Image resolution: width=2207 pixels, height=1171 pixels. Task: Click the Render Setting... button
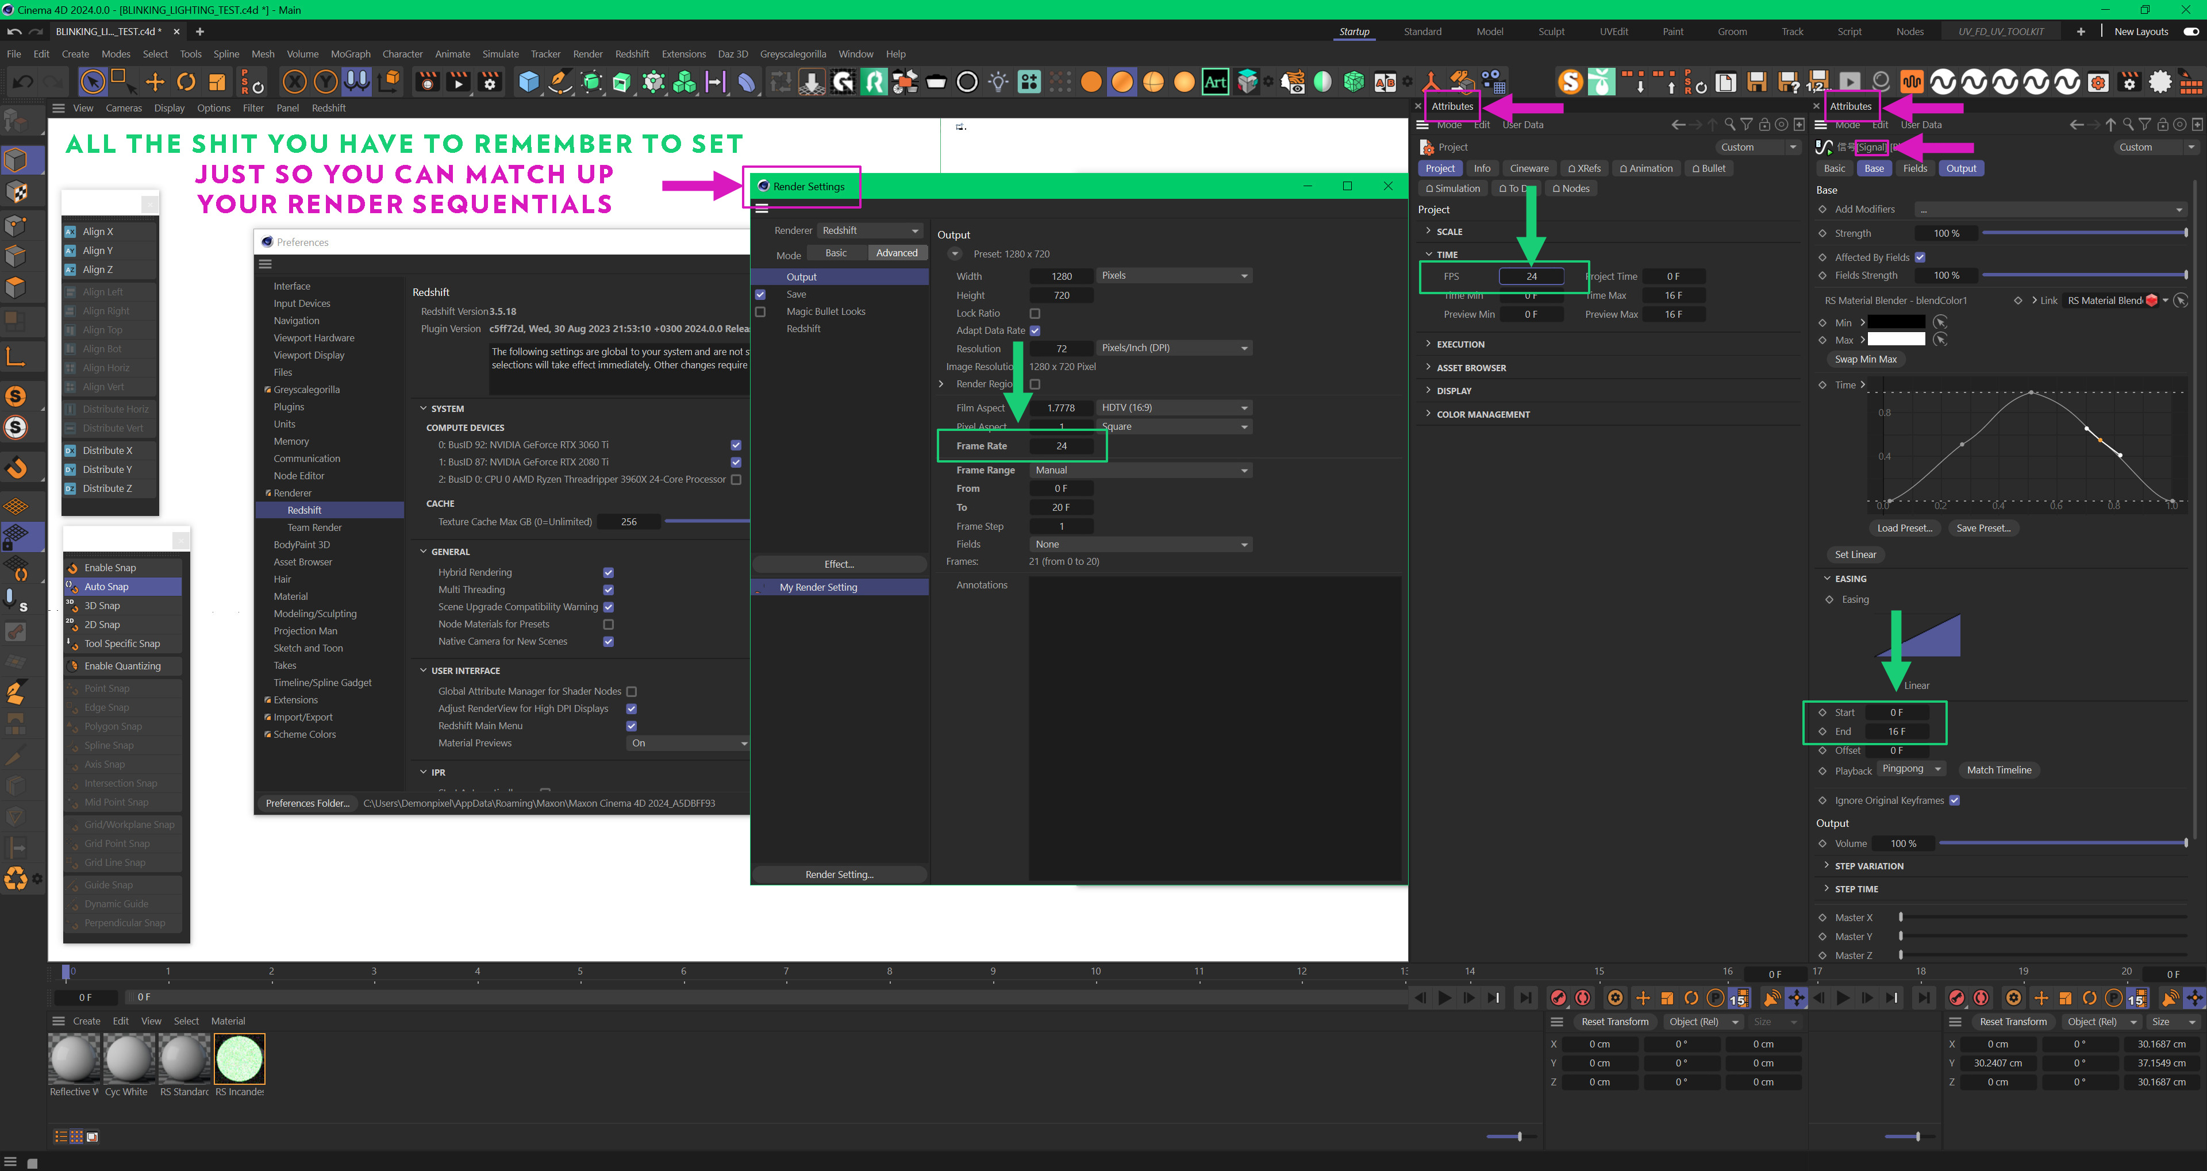pyautogui.click(x=839, y=875)
